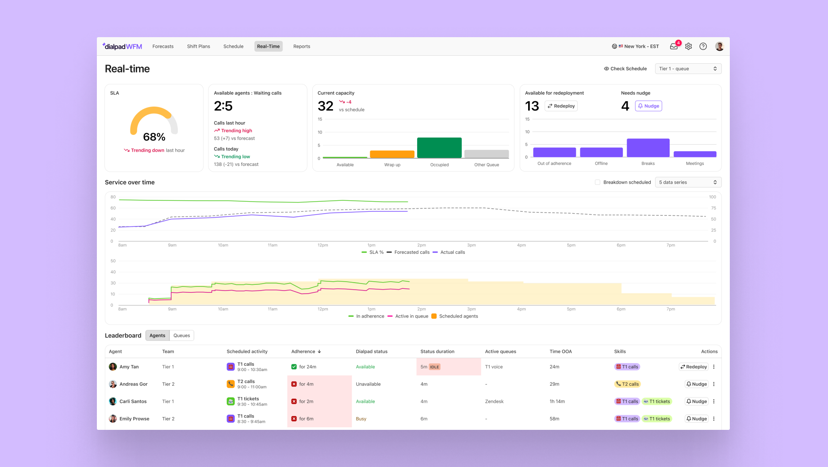Switch to the Reports tab

click(x=302, y=46)
